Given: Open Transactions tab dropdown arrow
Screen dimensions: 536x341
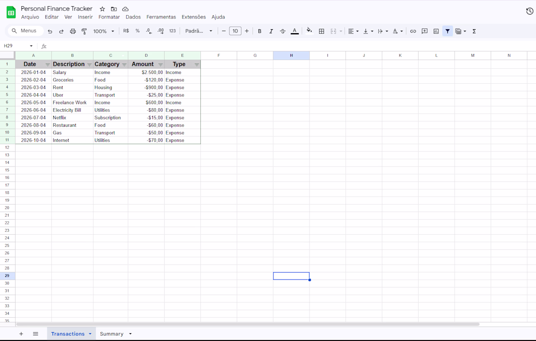Looking at the screenshot, I should coord(90,334).
